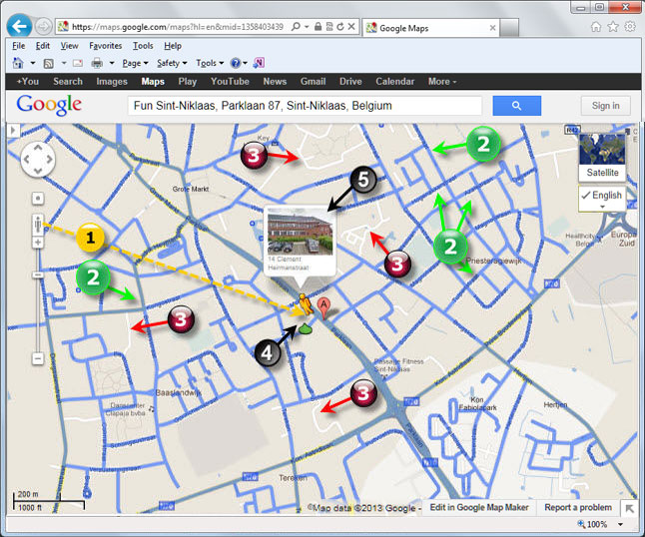This screenshot has width=645, height=537.
Task: Zoom in with the plus button
Action: point(38,243)
